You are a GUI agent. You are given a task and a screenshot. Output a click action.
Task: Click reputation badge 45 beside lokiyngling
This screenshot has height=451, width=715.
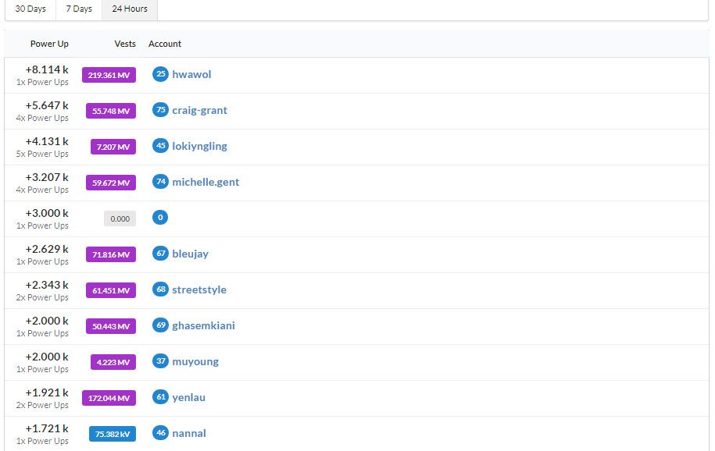click(160, 146)
